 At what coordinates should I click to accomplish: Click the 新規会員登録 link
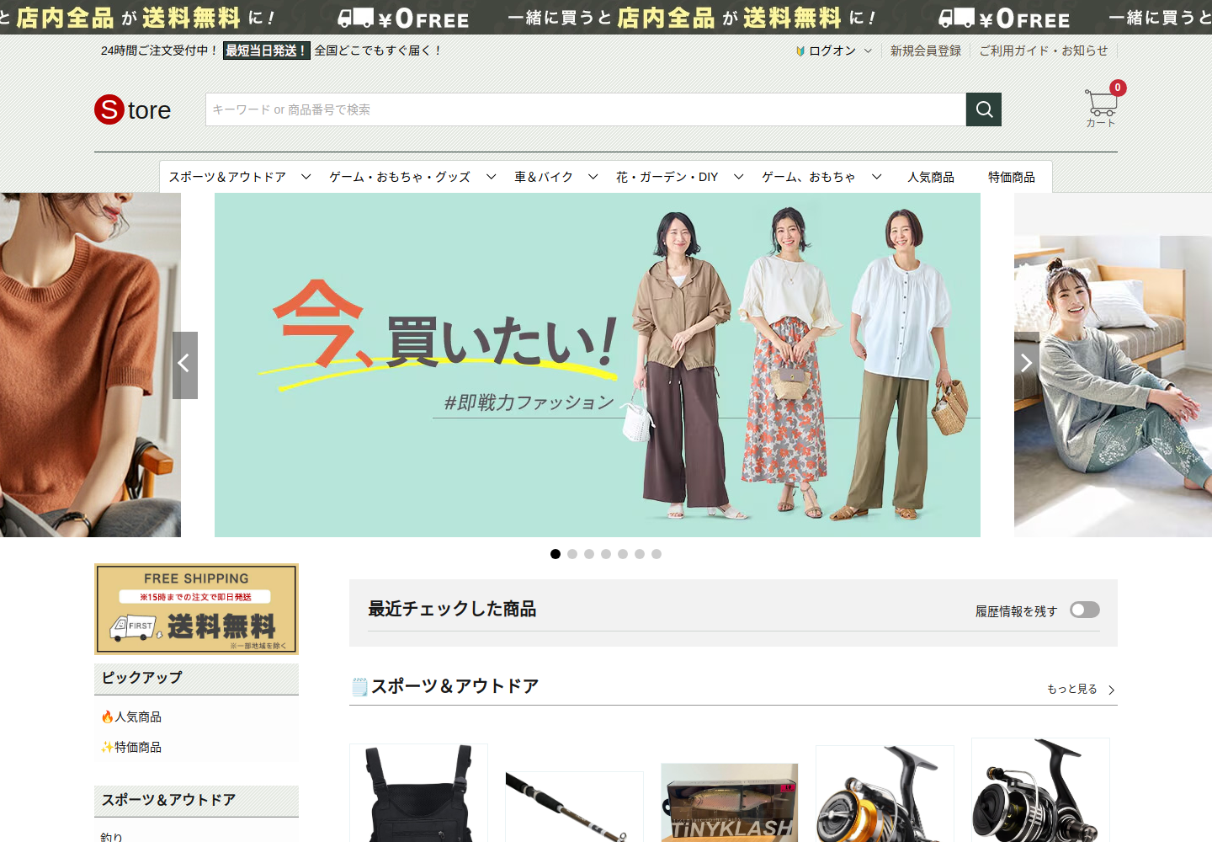[926, 51]
